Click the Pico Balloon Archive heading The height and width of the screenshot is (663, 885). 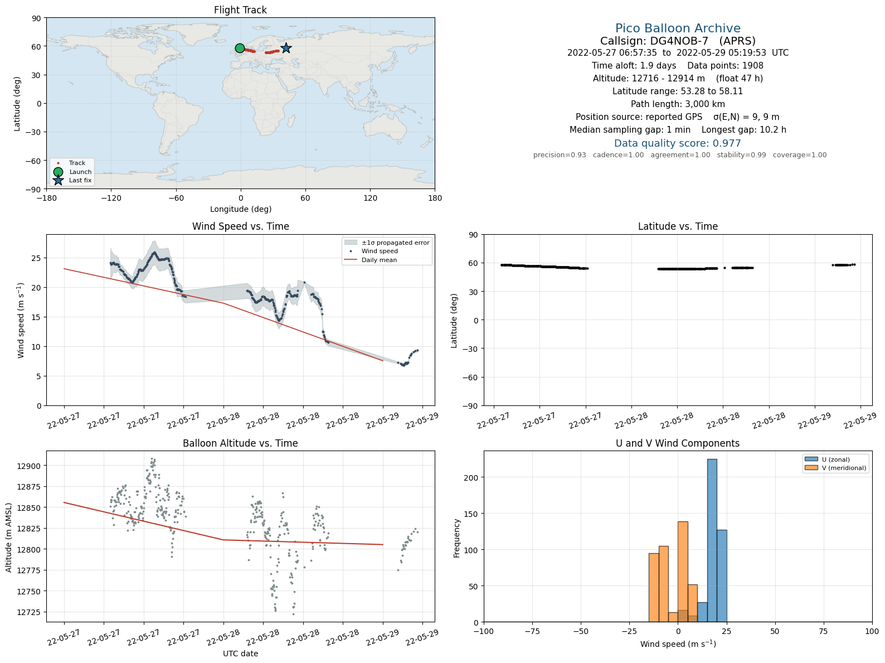pos(678,28)
